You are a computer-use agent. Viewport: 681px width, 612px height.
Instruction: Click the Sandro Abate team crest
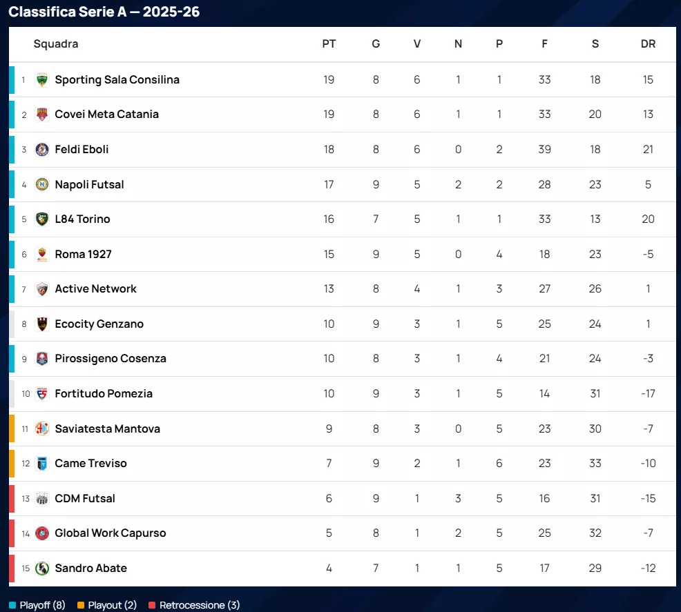pyautogui.click(x=42, y=569)
